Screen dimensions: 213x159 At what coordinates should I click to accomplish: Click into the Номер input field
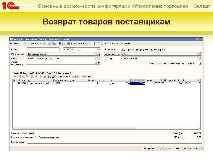pyautogui.click(x=43, y=49)
